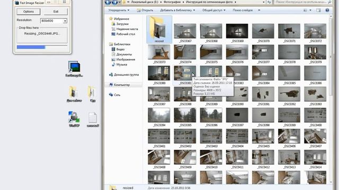Screen dimensions: 339x190
Task: Toggle the preview pane icon
Action: point(318,10)
